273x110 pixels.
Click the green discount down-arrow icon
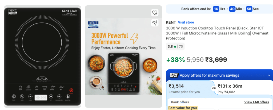(168, 60)
